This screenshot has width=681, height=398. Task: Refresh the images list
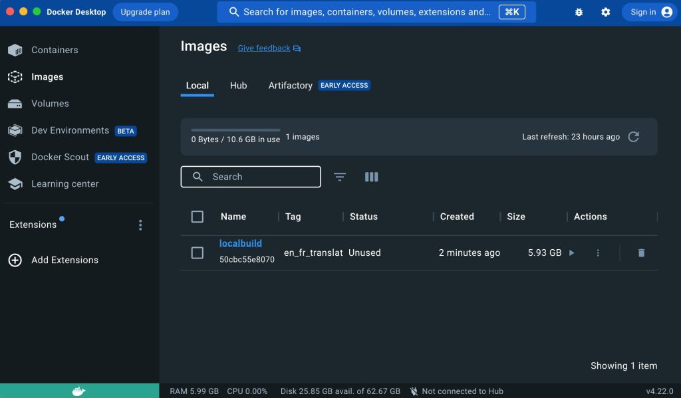(632, 136)
